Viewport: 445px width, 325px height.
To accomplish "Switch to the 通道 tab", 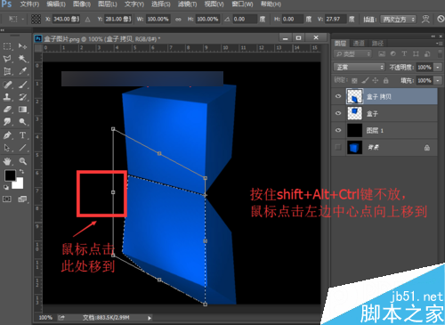I will [x=359, y=44].
